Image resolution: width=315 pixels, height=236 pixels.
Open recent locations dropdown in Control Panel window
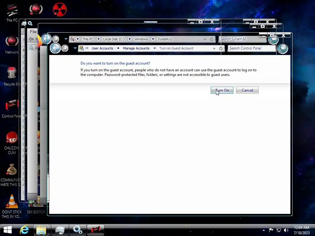click(x=75, y=48)
